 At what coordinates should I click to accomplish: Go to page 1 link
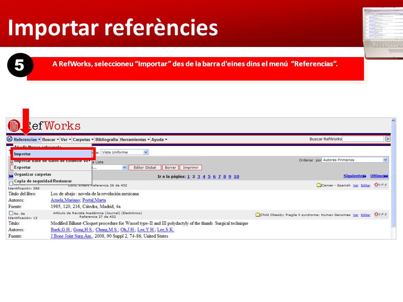click(188, 177)
